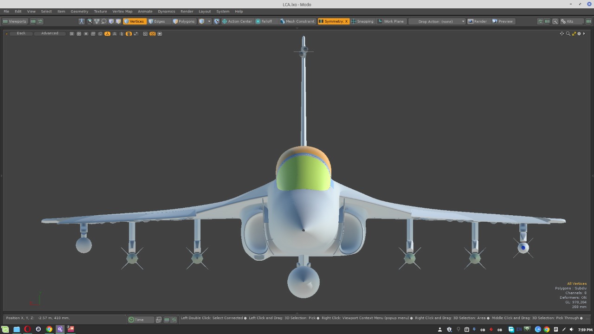
Task: Open the Animate menu
Action: point(145,11)
